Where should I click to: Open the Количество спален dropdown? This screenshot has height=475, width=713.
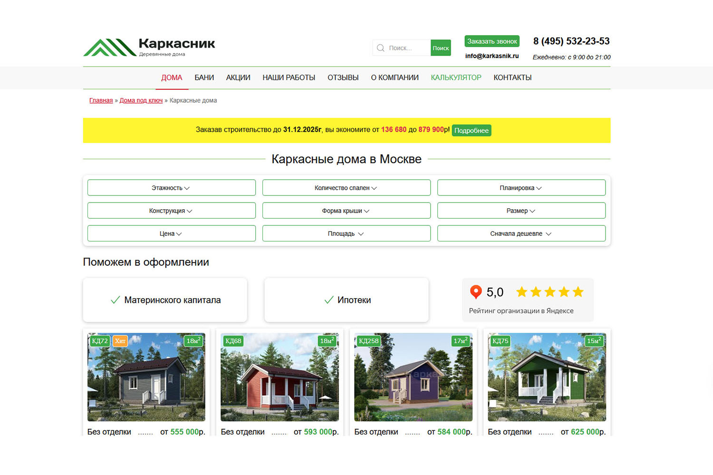(346, 188)
